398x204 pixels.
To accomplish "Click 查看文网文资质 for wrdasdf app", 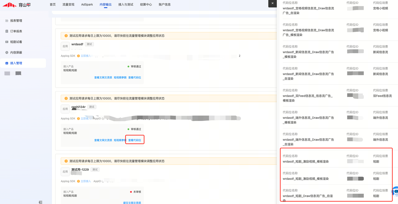I will click(103, 77).
